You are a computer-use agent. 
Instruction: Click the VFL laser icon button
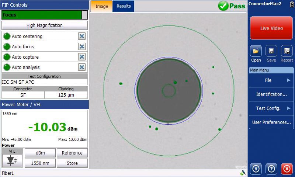tap(12, 160)
